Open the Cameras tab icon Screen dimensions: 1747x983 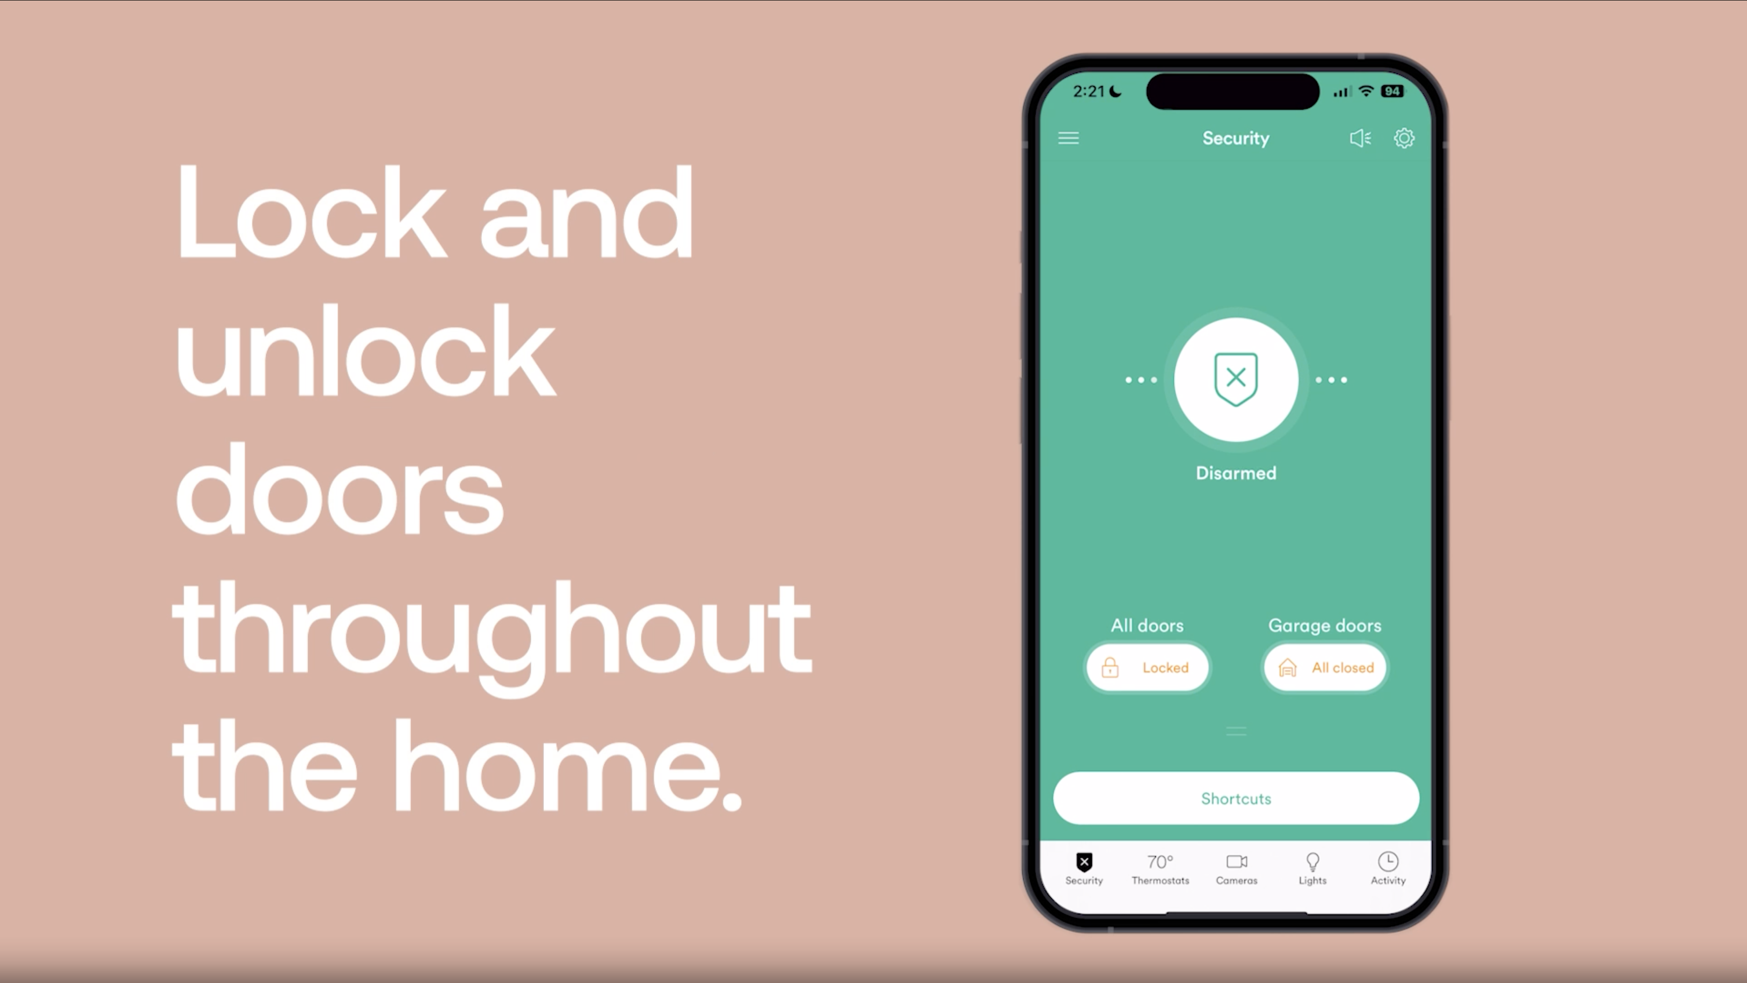pyautogui.click(x=1236, y=867)
